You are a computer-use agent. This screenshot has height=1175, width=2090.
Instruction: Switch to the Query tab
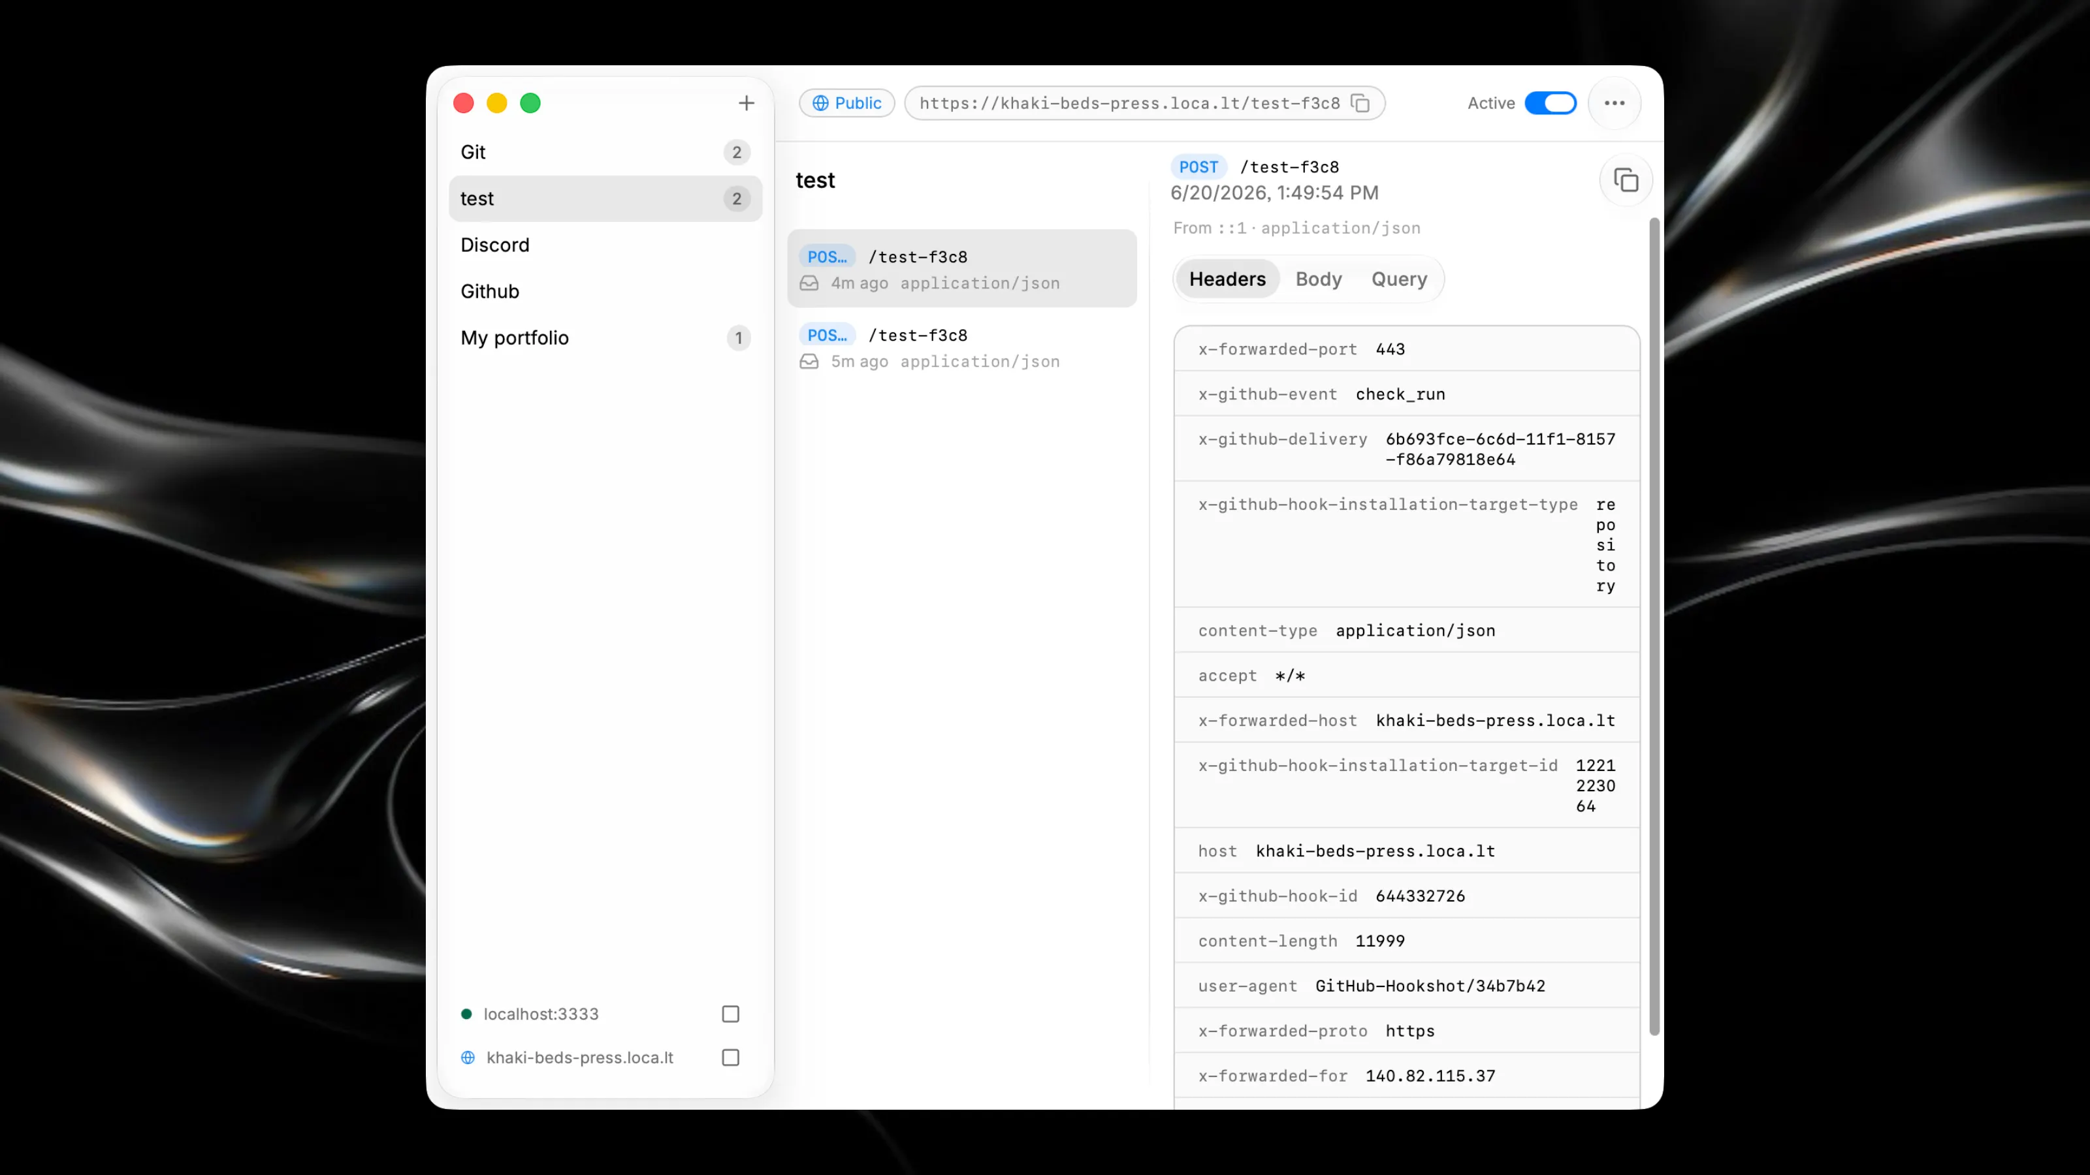click(x=1399, y=279)
